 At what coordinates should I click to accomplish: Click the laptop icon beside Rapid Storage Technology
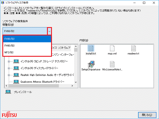16,61
